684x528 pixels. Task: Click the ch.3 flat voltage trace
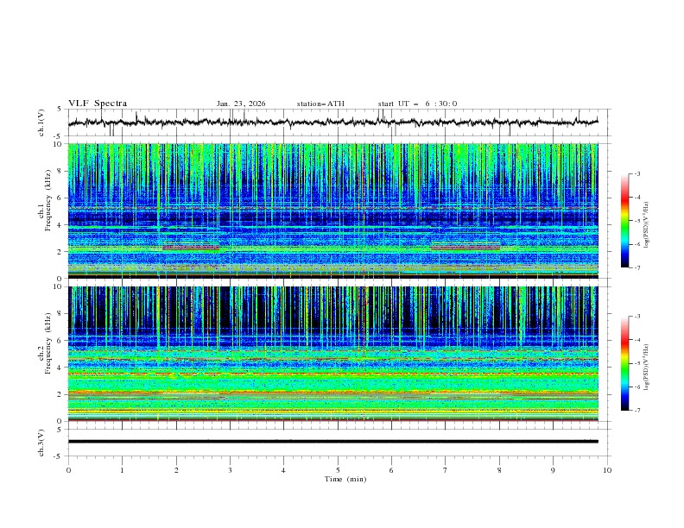pyautogui.click(x=332, y=442)
